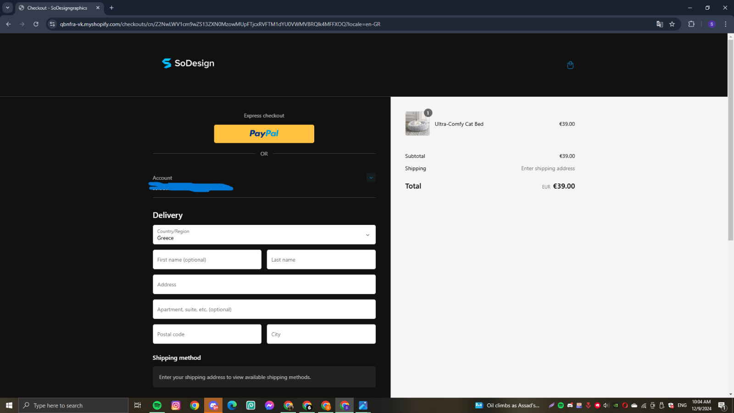Click the City field

point(321,334)
